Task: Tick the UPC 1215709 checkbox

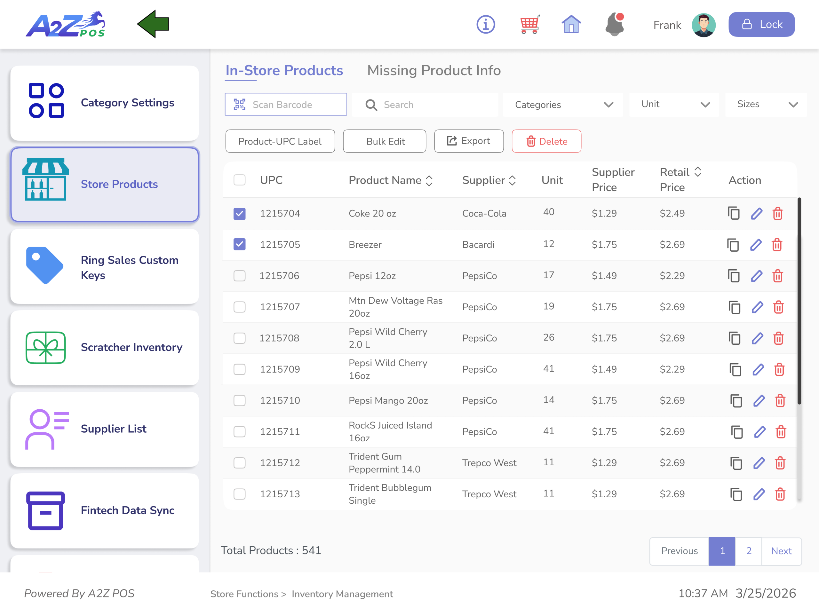Action: pyautogui.click(x=240, y=369)
